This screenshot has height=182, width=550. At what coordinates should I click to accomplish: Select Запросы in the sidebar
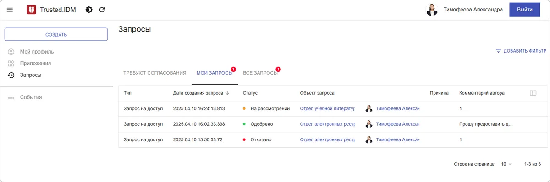pos(31,75)
